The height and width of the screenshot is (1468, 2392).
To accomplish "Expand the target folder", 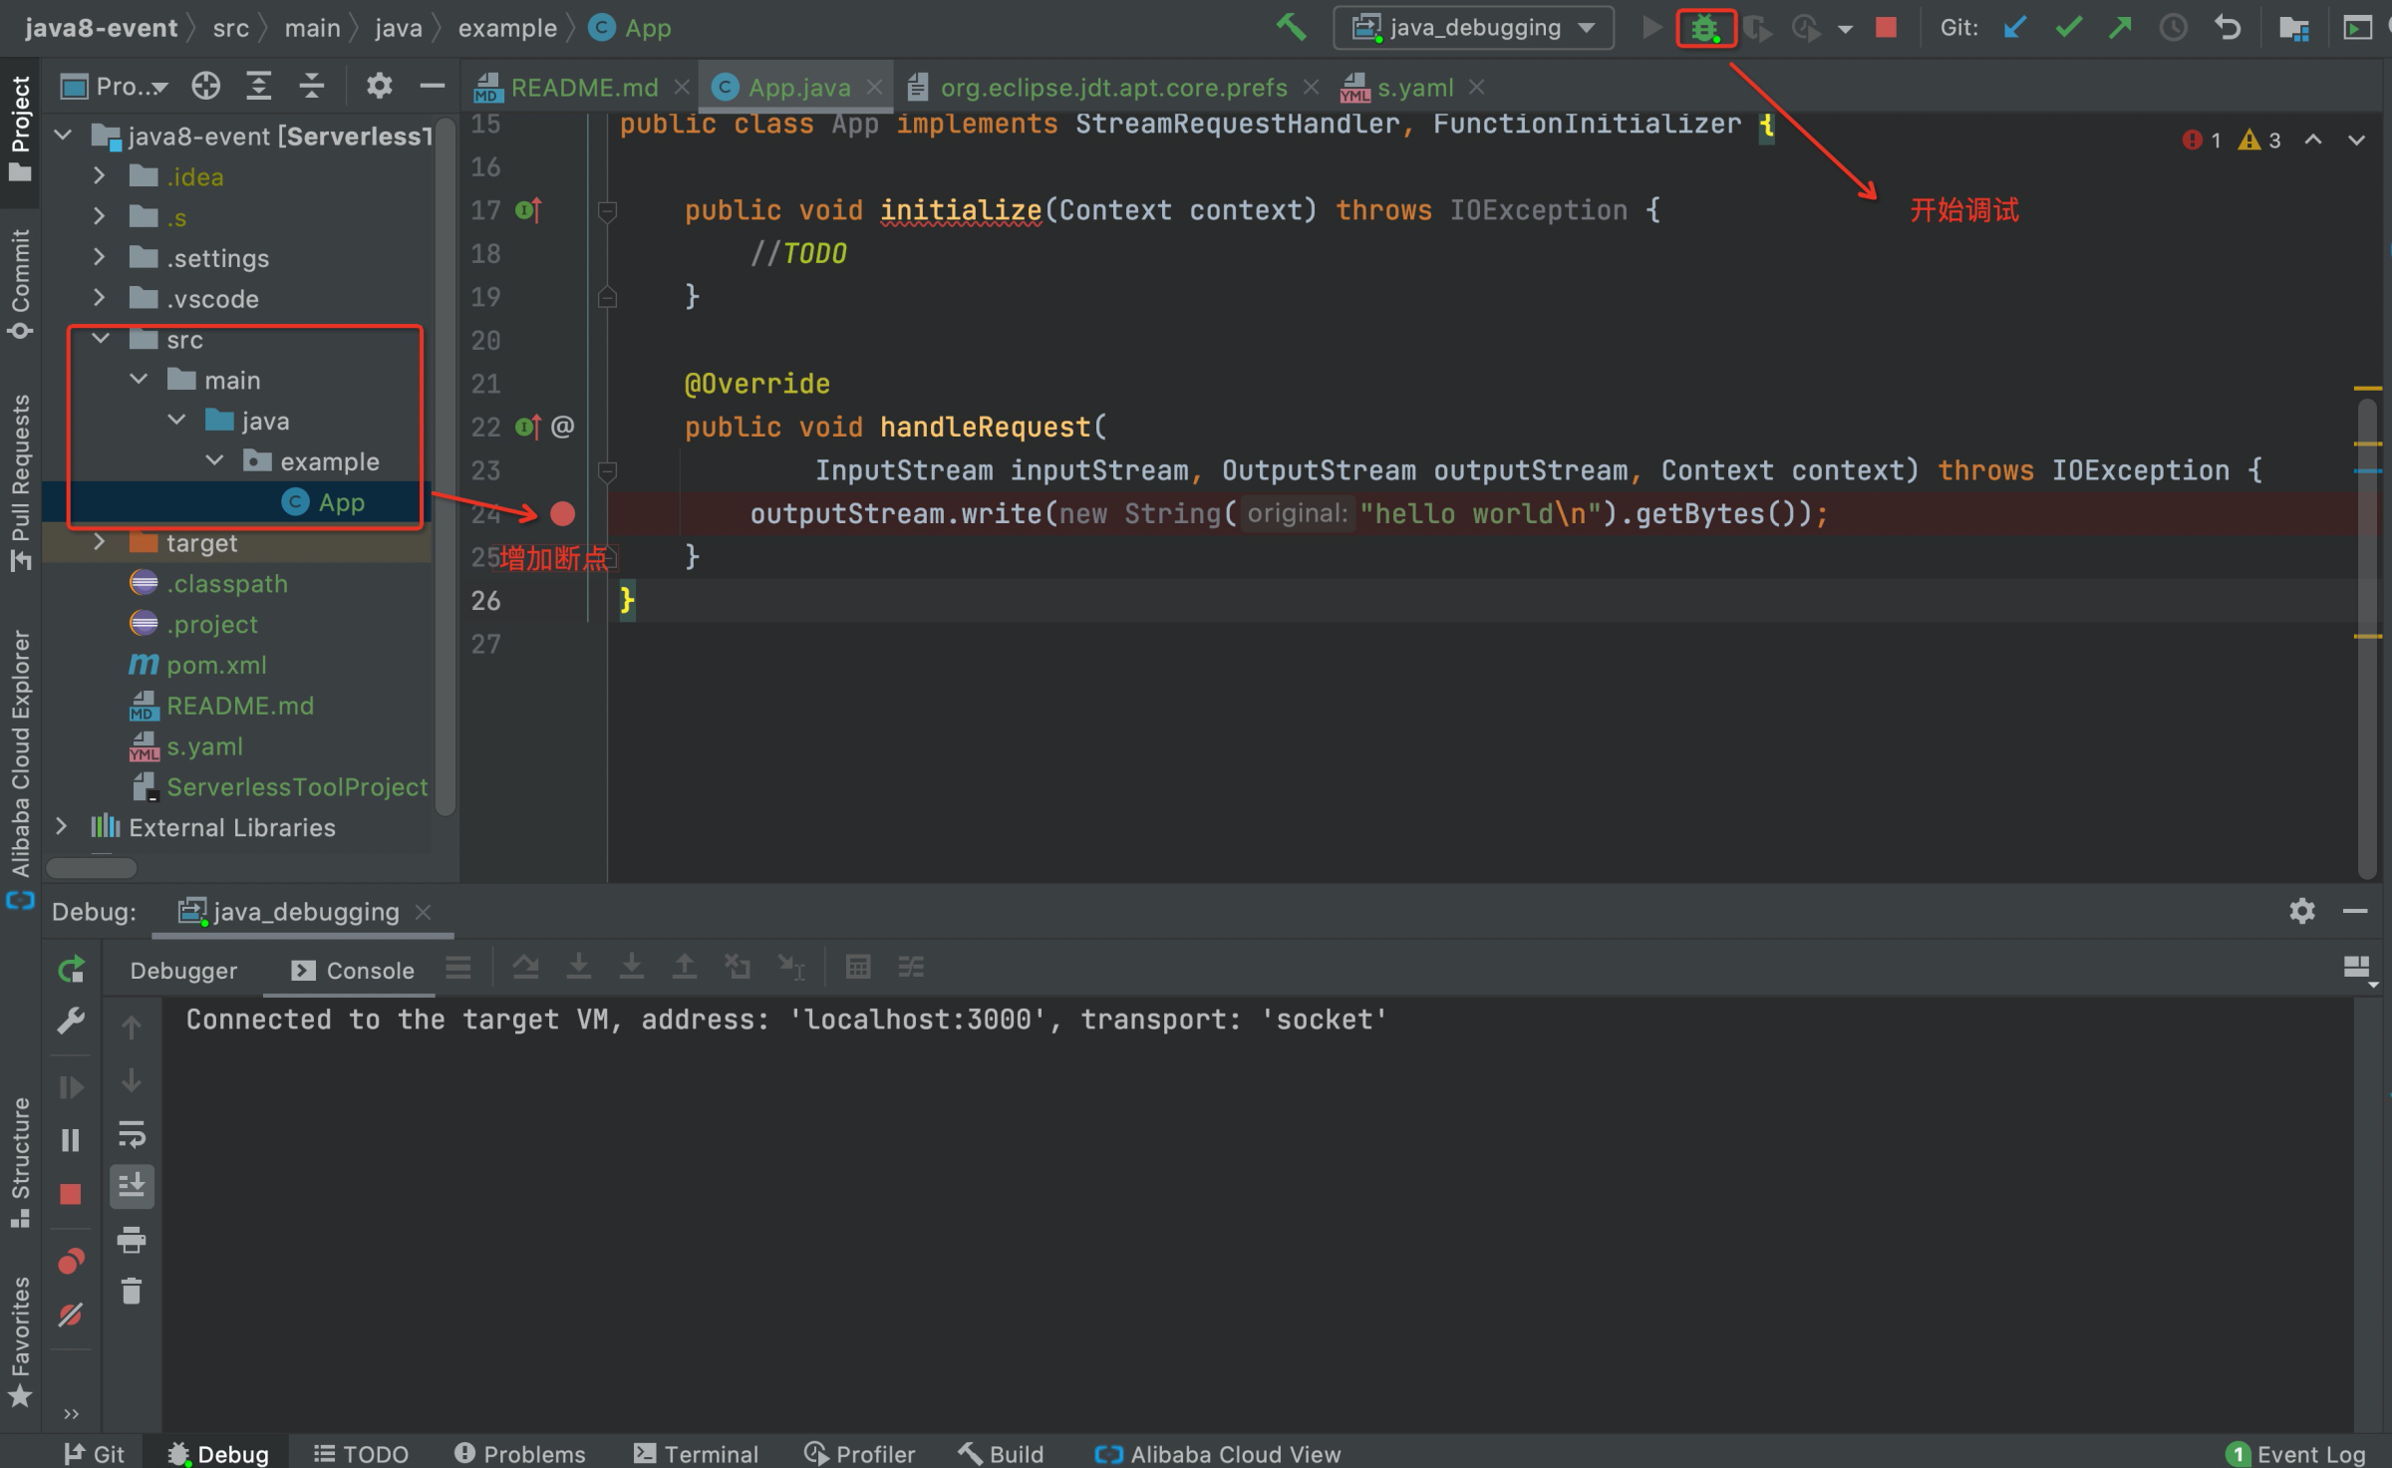I will click(99, 543).
